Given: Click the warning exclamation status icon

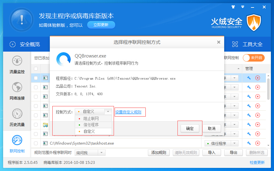Looking at the screenshot, I should tap(22, 20).
